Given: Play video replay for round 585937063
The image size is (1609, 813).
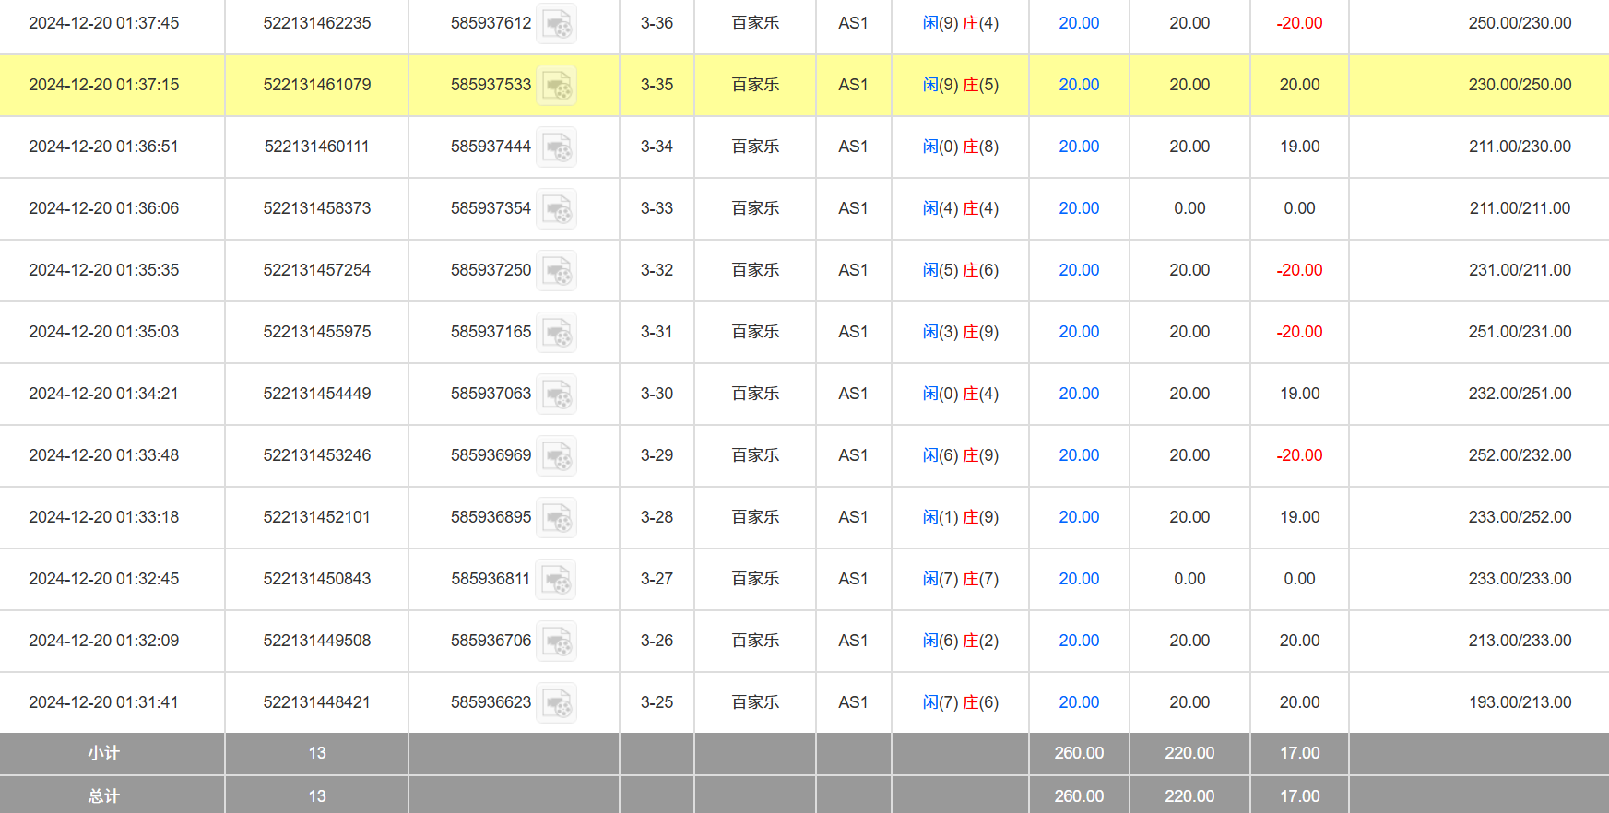Looking at the screenshot, I should 557,395.
